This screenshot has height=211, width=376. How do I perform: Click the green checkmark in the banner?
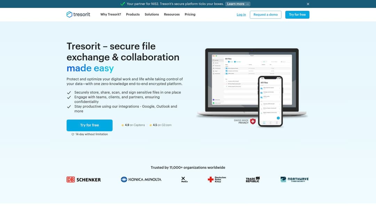click(x=123, y=4)
